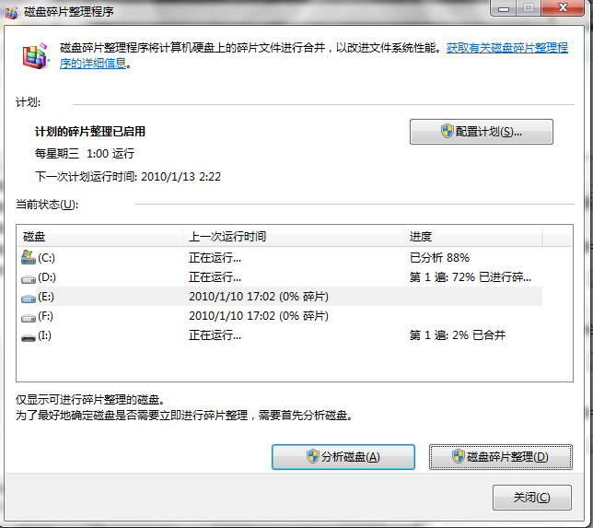Click the F: drive icon
This screenshot has width=593, height=528.
(x=29, y=316)
